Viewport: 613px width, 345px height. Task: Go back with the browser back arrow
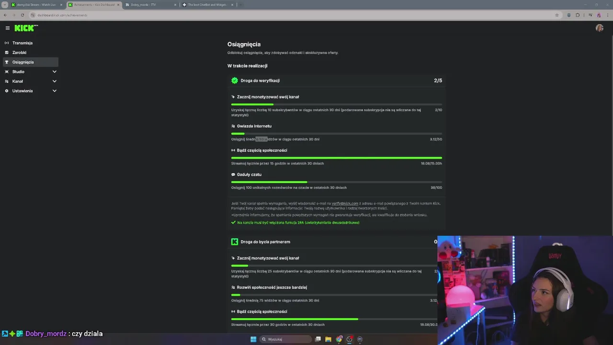pyautogui.click(x=5, y=15)
